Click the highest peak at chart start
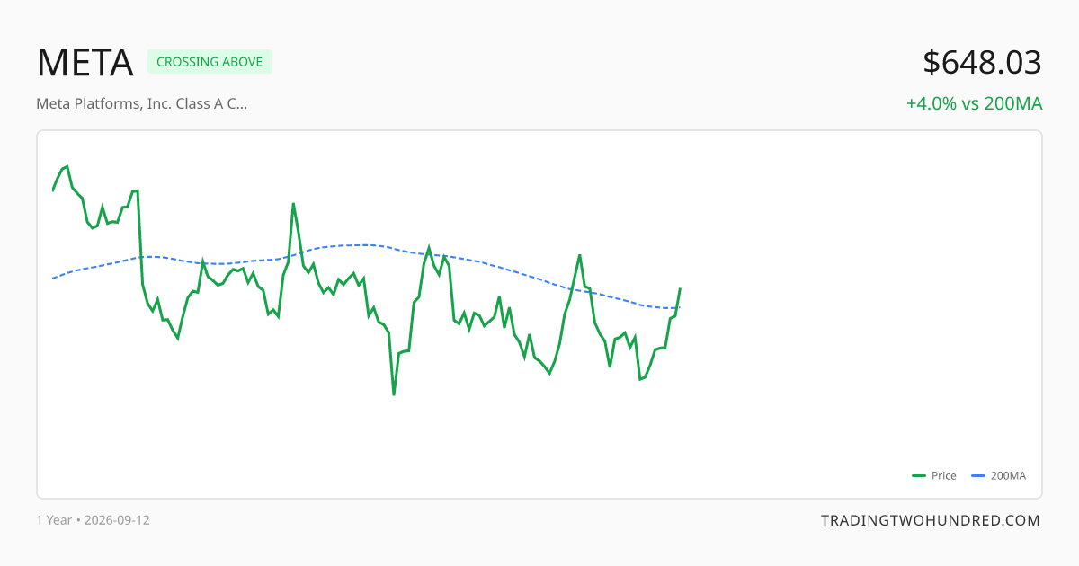Viewport: 1079px width, 566px height. [x=67, y=166]
